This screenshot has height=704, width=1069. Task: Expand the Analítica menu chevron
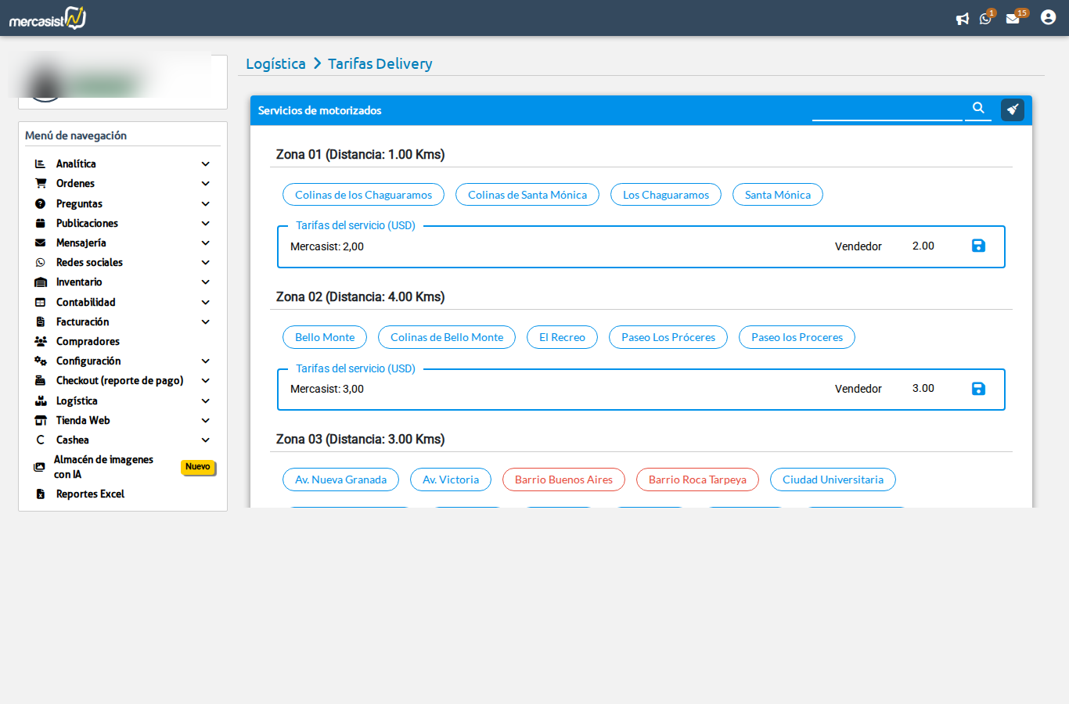tap(206, 164)
